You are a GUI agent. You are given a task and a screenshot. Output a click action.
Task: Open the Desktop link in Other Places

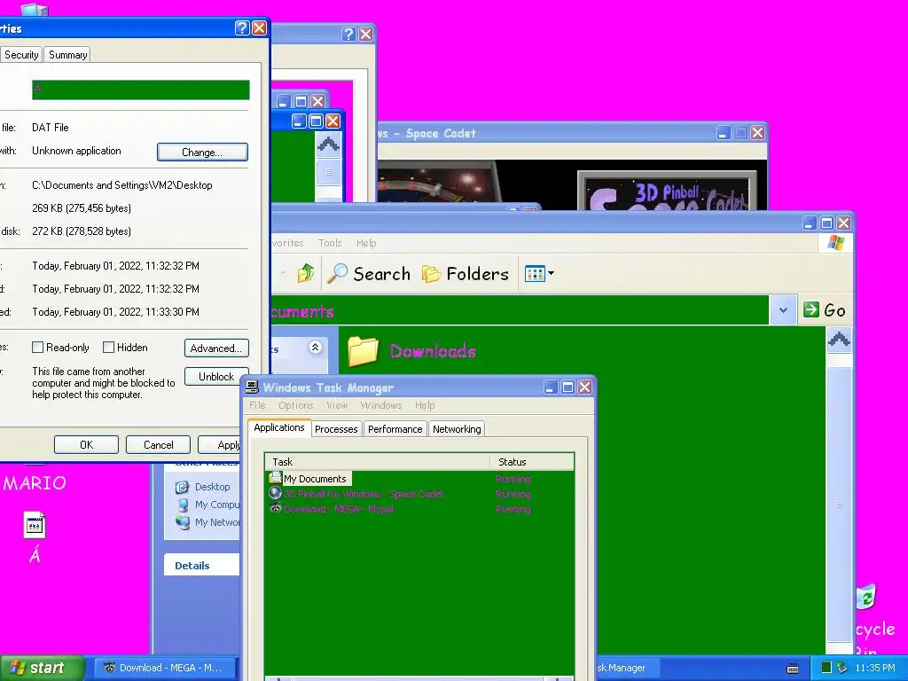[203, 487]
